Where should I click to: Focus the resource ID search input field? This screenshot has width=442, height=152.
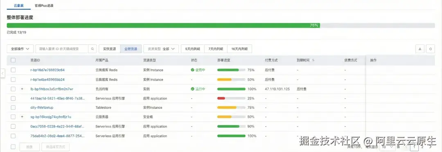point(62,49)
